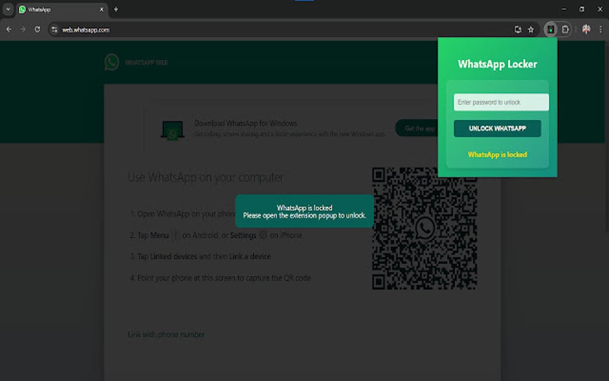
Task: Click the WhatsApp Web phone logo
Action: coord(112,62)
